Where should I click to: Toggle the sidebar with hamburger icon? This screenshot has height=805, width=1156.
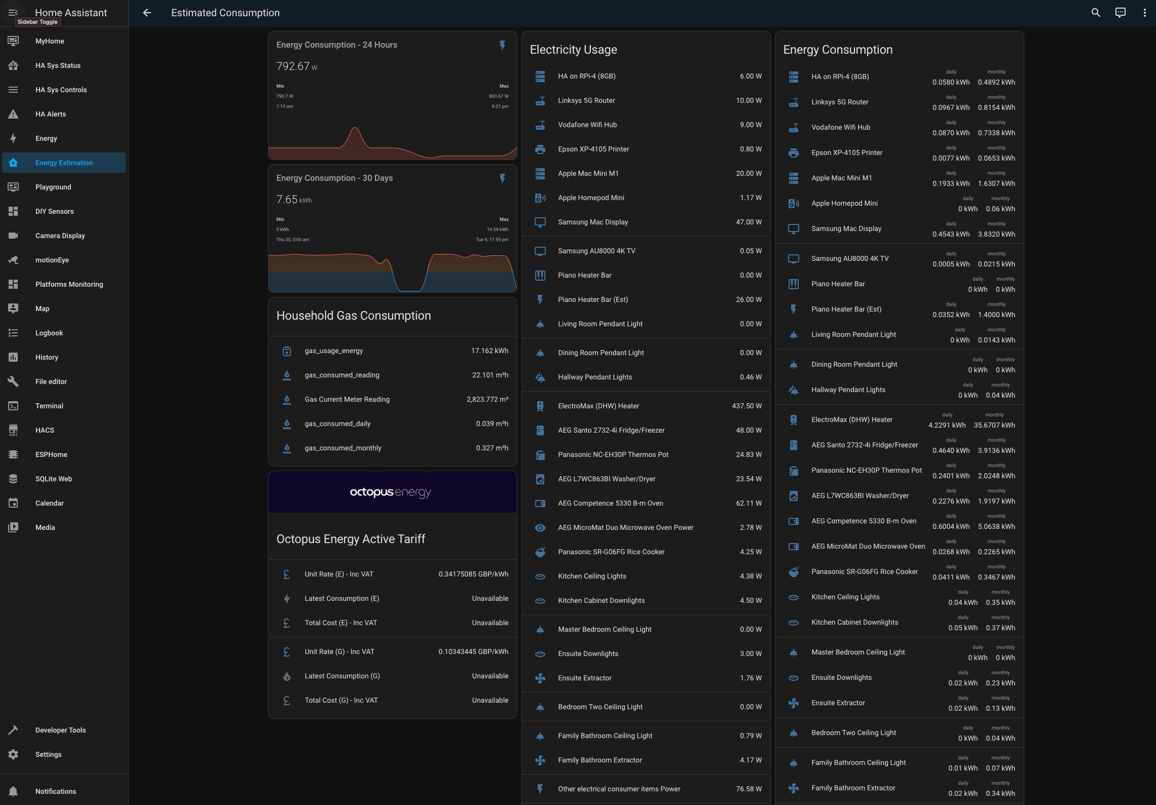(13, 13)
